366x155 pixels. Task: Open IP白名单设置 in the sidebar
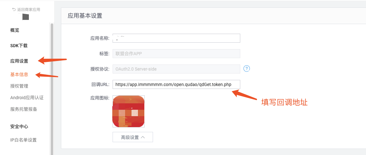23,140
